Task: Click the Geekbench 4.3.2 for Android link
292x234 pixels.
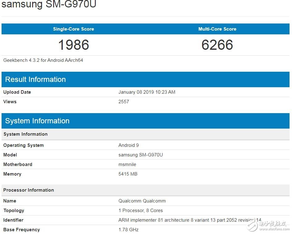Action: click(x=43, y=60)
